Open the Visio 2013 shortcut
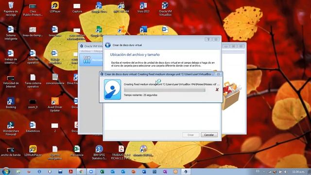Screen dimensions: 311x175 pyautogui.click(x=143, y=8)
